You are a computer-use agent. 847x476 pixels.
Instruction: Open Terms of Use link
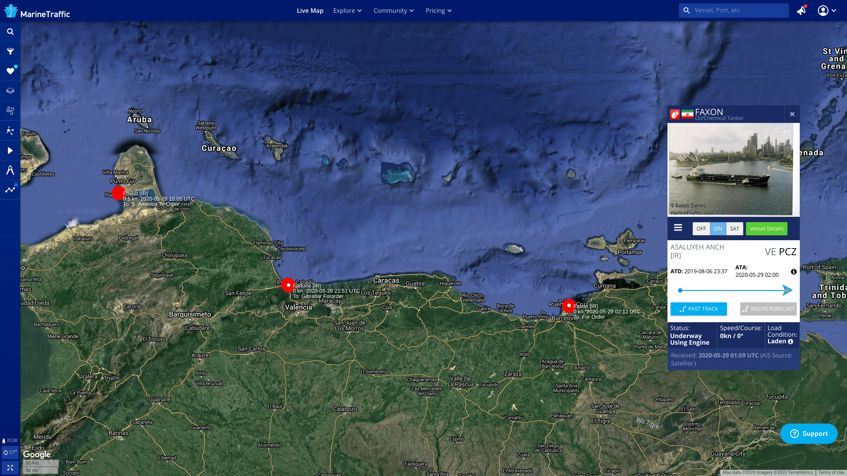pos(831,472)
